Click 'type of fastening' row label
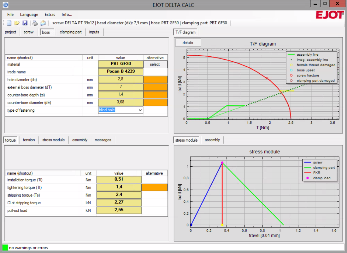Screen dimensions: 347x253 [x=21, y=110]
